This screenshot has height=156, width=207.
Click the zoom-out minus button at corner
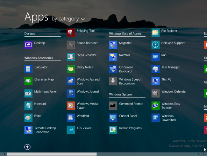[205, 154]
